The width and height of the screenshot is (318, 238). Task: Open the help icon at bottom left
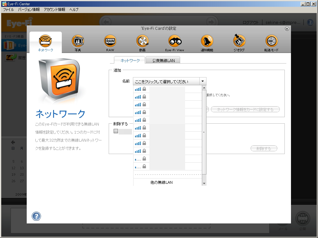pos(36,216)
